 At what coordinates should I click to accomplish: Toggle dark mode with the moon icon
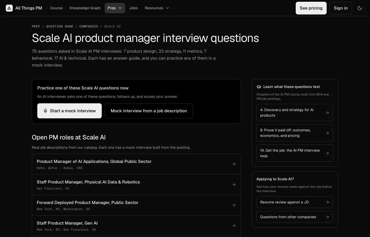click(360, 8)
